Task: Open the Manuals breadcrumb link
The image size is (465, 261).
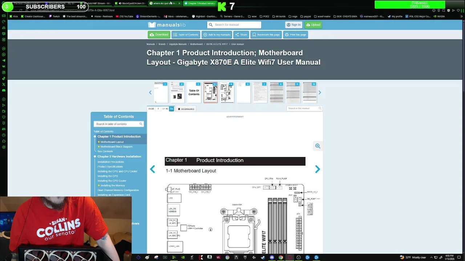Action: click(x=151, y=44)
